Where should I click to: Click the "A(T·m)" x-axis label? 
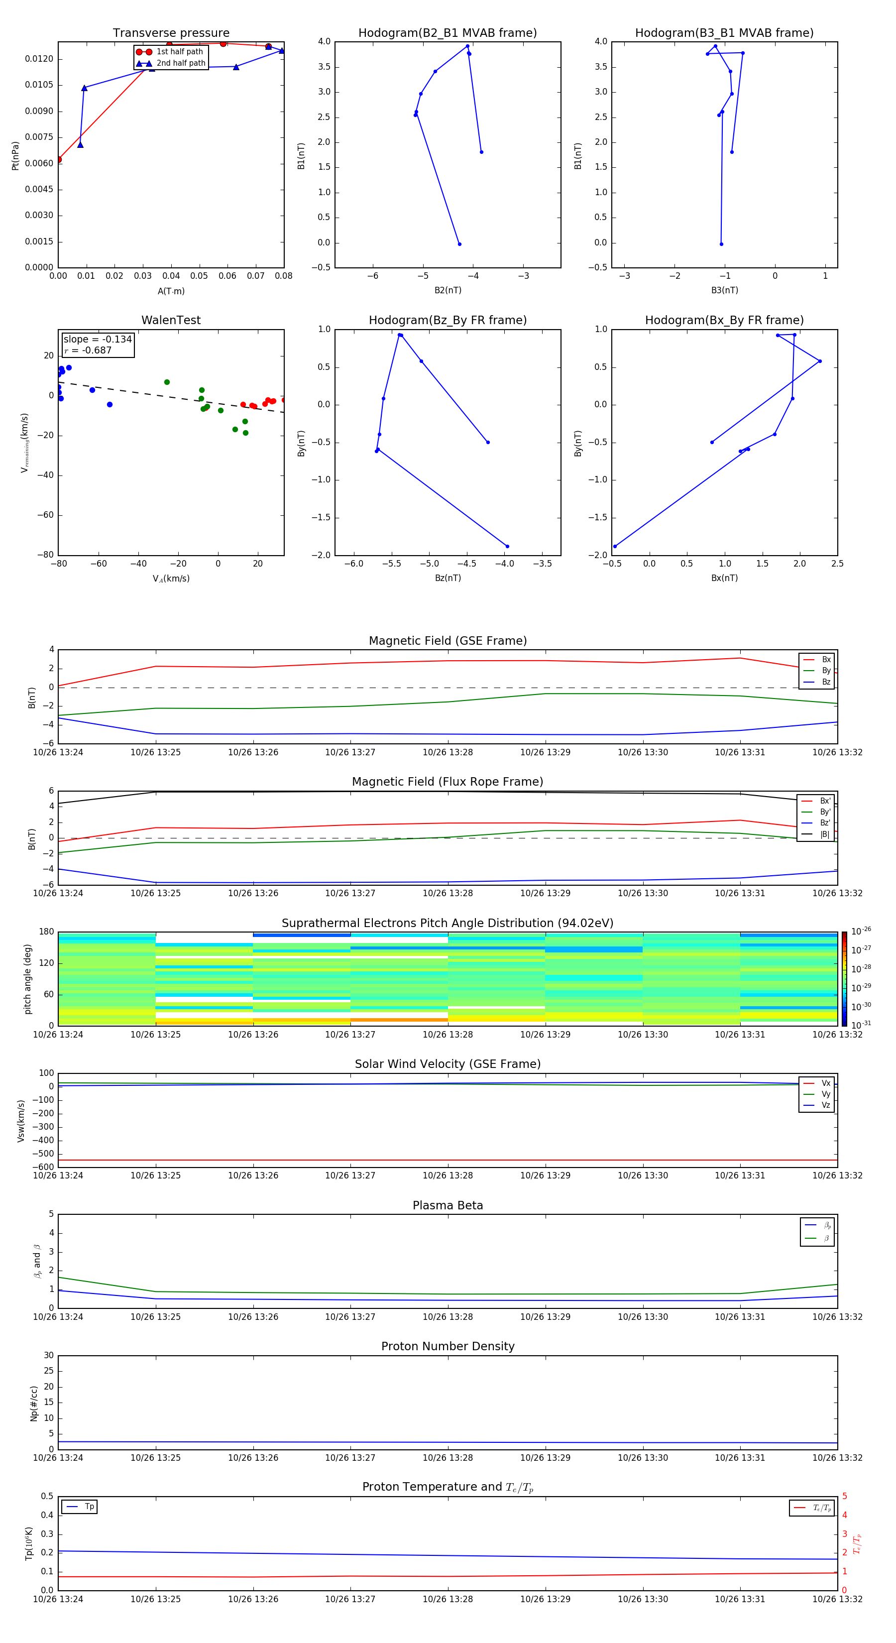pos(171,291)
